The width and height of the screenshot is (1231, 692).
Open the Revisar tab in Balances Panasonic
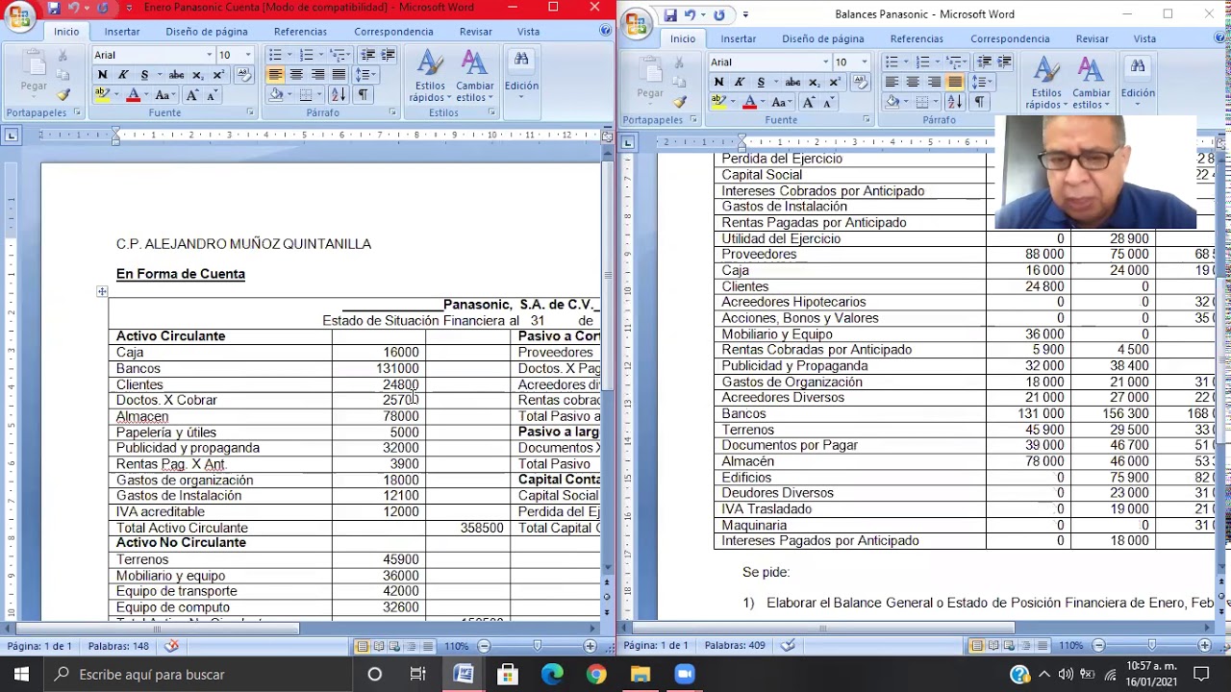point(1092,38)
